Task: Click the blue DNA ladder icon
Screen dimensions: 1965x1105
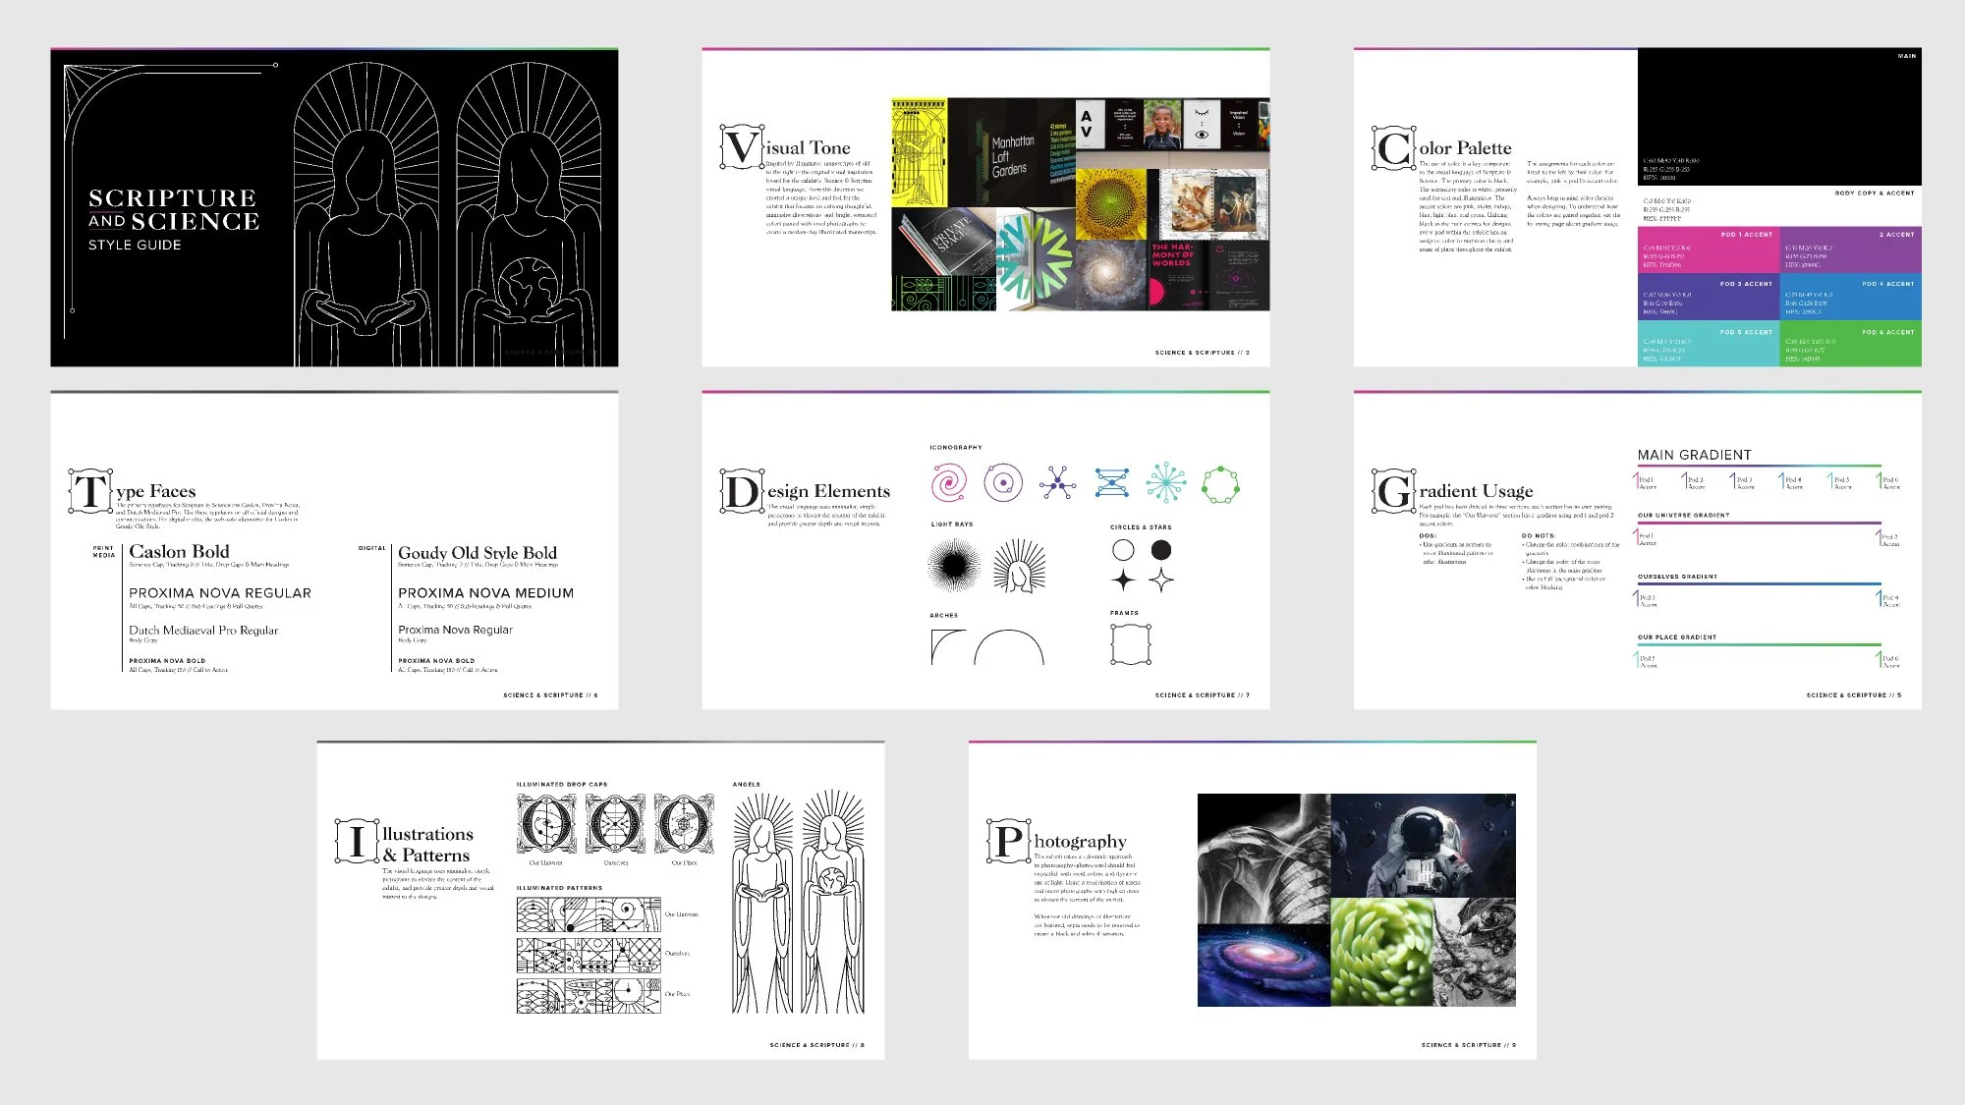Action: coord(1111,482)
